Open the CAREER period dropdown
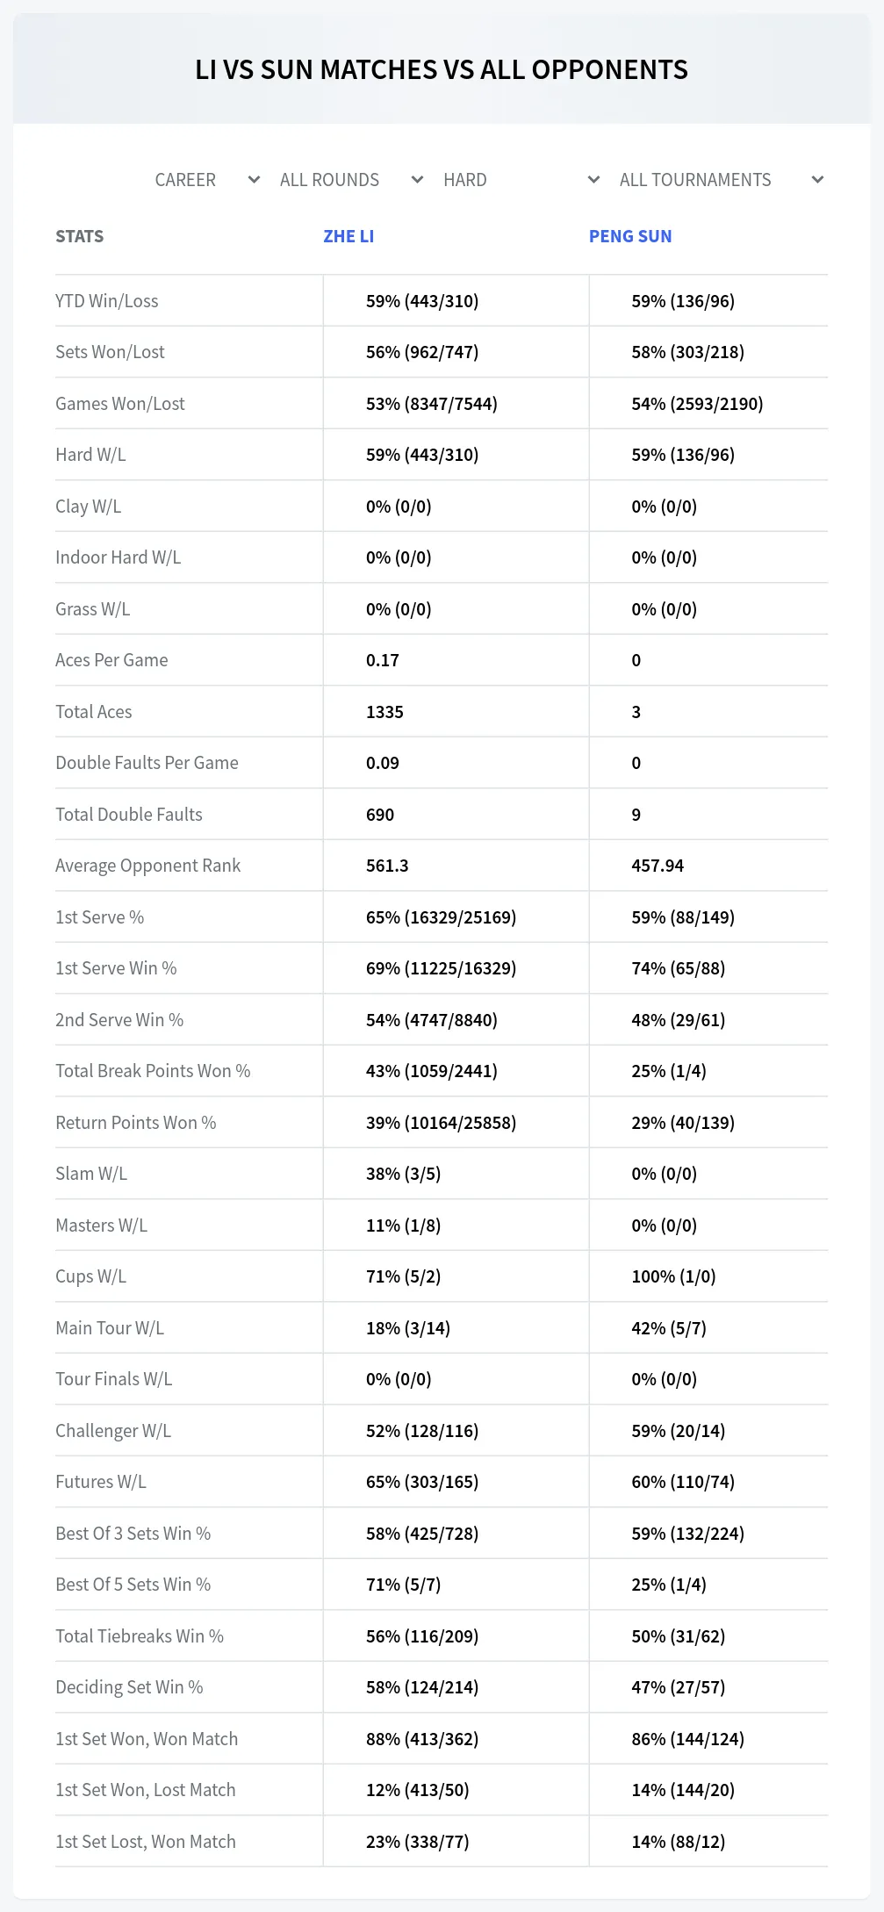Viewport: 884px width, 1912px height. point(206,180)
